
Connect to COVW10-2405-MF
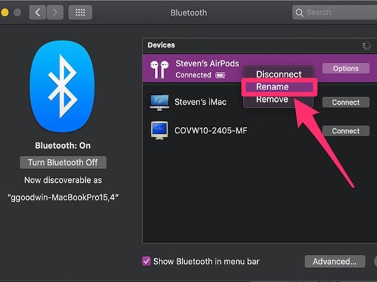[345, 131]
